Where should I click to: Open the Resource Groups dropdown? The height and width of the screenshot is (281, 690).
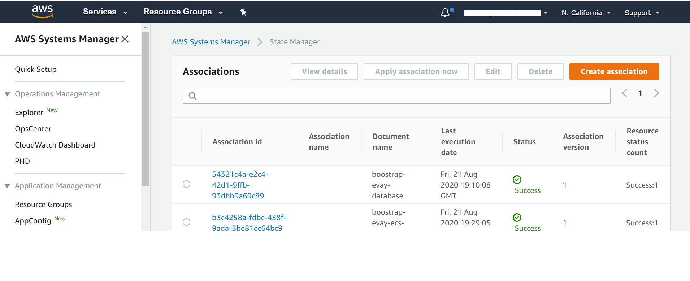pos(183,12)
